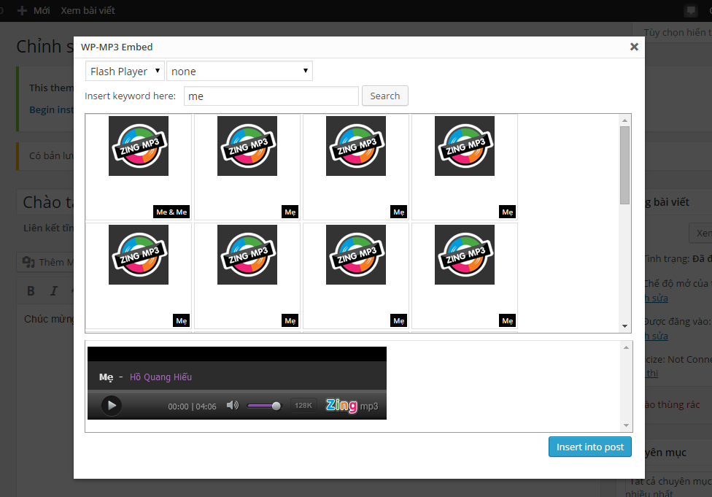Select the 'Me & Me' song thumbnail
This screenshot has width=712, height=497.
coord(139,146)
